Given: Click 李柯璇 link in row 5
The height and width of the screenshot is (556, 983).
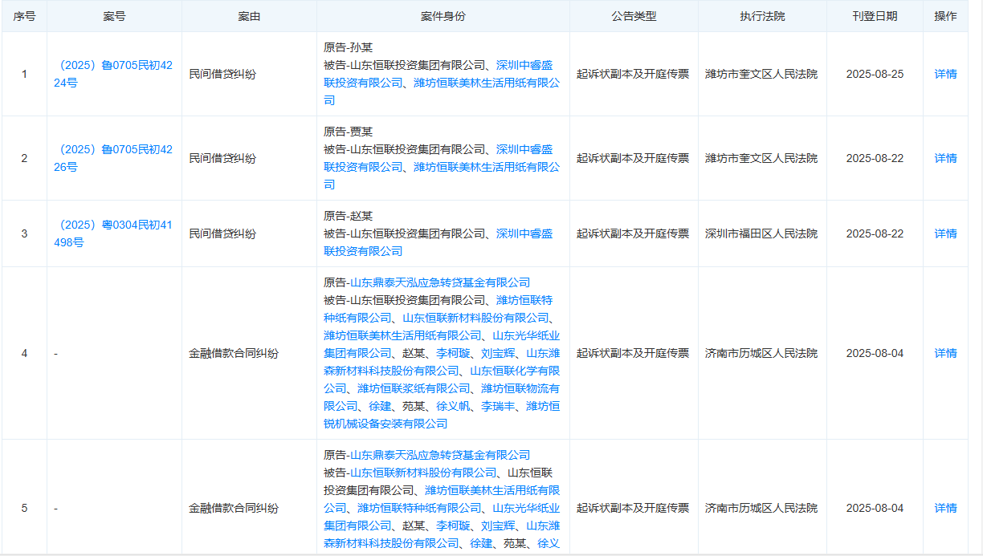Looking at the screenshot, I should (453, 526).
